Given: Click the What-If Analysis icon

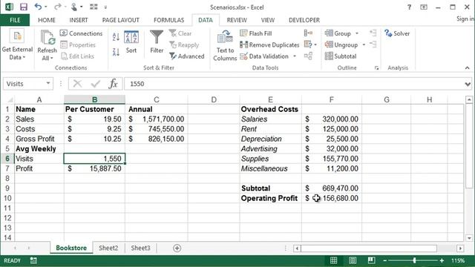Looking at the screenshot, I should point(308,44).
